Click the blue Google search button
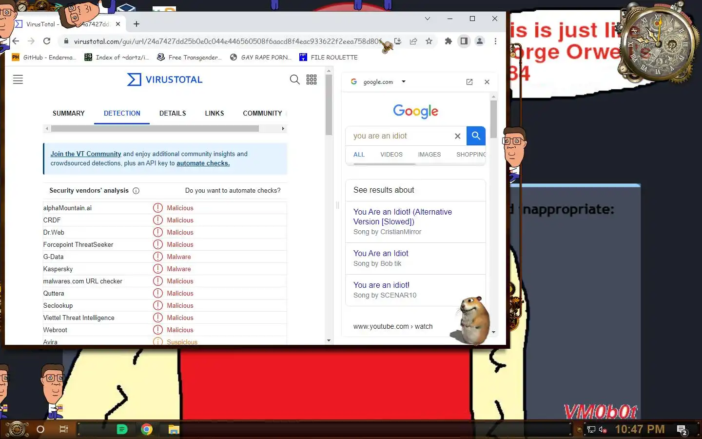Screen dimensions: 702x439 (x=476, y=136)
